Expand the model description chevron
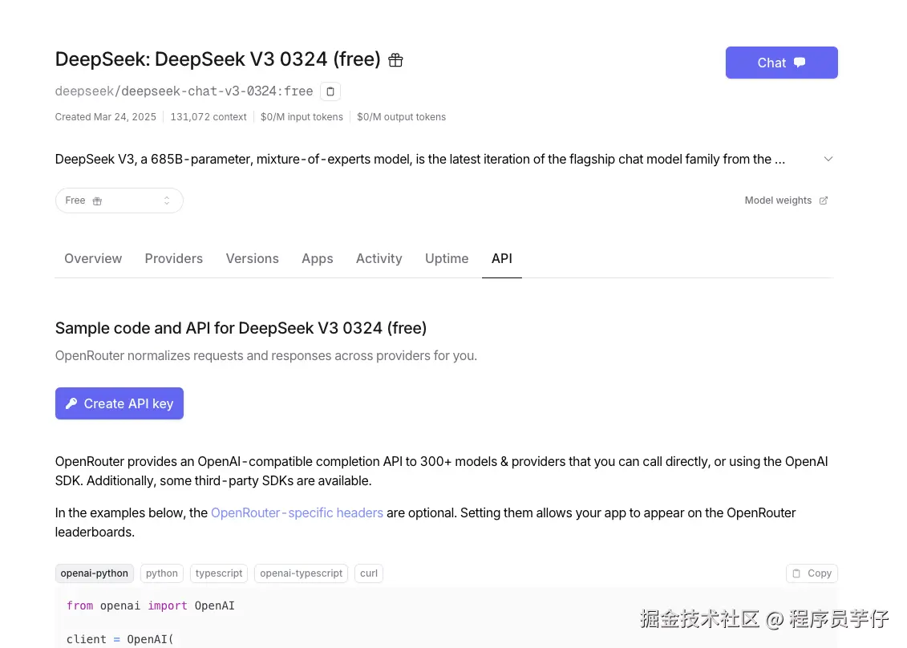Image resolution: width=907 pixels, height=648 pixels. click(x=828, y=159)
